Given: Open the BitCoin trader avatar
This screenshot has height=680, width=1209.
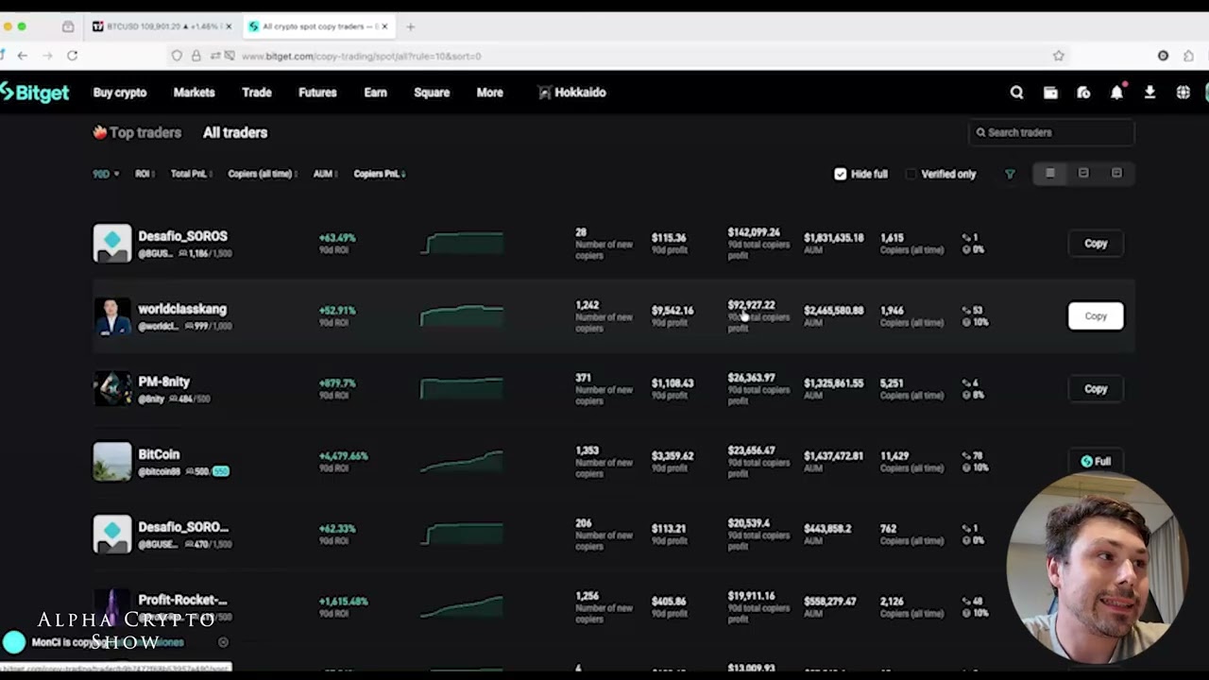Looking at the screenshot, I should click(x=111, y=461).
